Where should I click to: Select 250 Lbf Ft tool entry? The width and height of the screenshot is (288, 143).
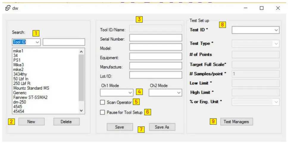tap(22, 83)
